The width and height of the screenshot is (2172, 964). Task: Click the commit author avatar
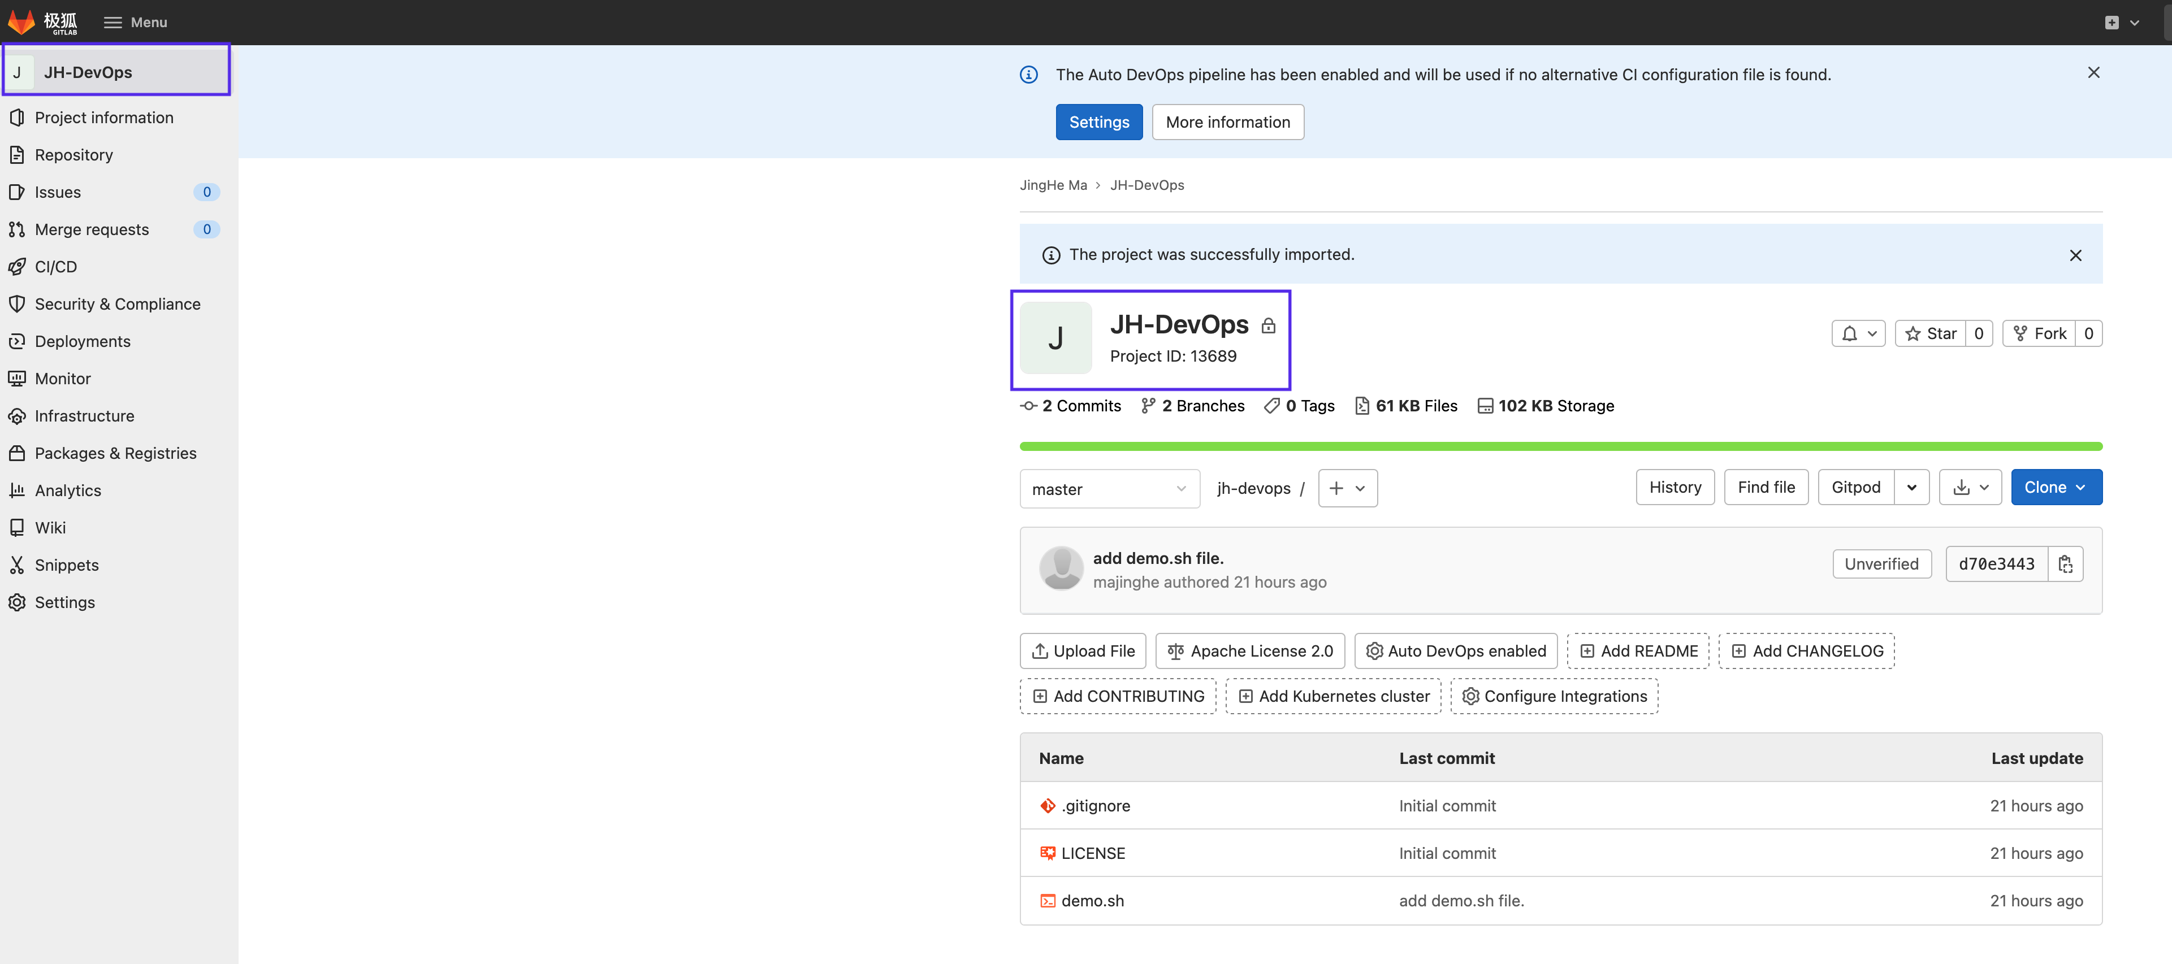tap(1061, 569)
